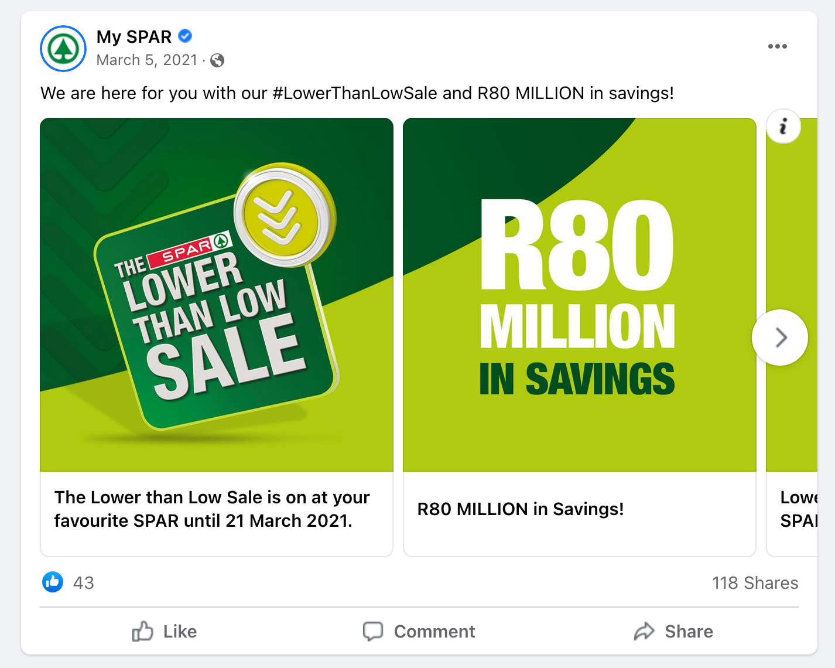Click the info icon on the carousel
The image size is (835, 668).
click(783, 126)
